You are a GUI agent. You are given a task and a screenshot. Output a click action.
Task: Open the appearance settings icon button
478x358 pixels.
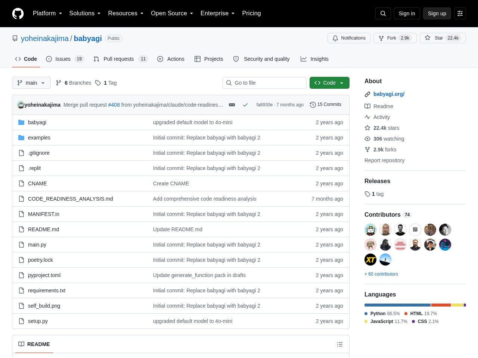click(x=460, y=13)
